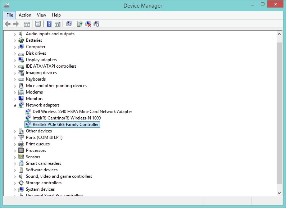Open the File menu
Screen dimensions: 286x208
tap(10, 15)
